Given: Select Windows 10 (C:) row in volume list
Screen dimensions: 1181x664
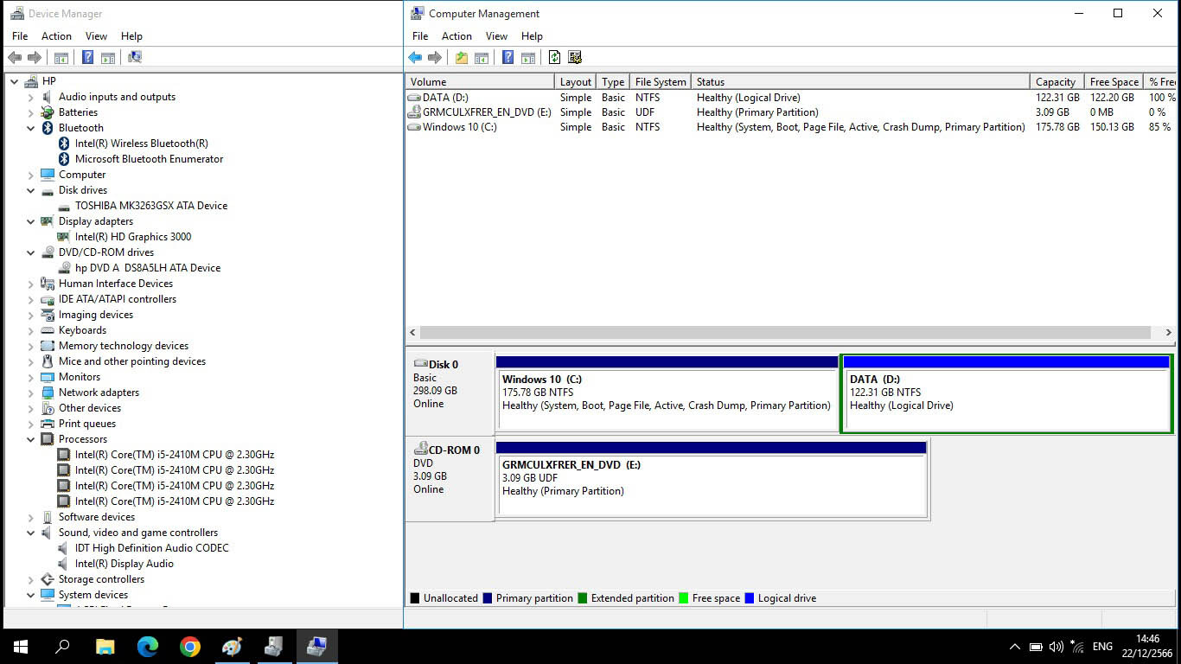Looking at the screenshot, I should pyautogui.click(x=790, y=127).
